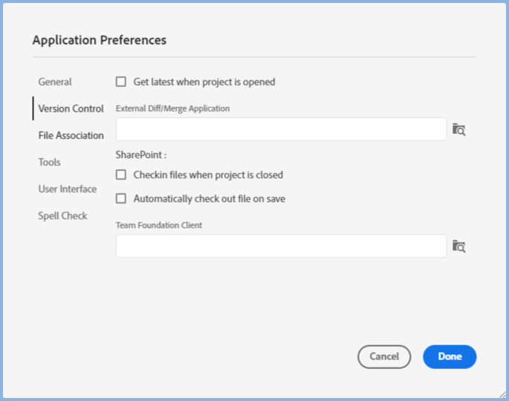The image size is (509, 401).
Task: Click the 'Automatically check out file on save' text
Action: tap(209, 199)
